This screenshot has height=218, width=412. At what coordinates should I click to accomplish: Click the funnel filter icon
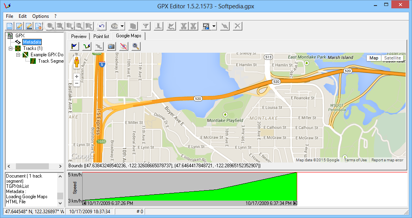146,27
